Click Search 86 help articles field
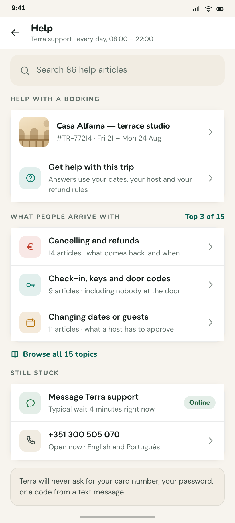Image resolution: width=235 pixels, height=523 pixels. click(x=117, y=70)
